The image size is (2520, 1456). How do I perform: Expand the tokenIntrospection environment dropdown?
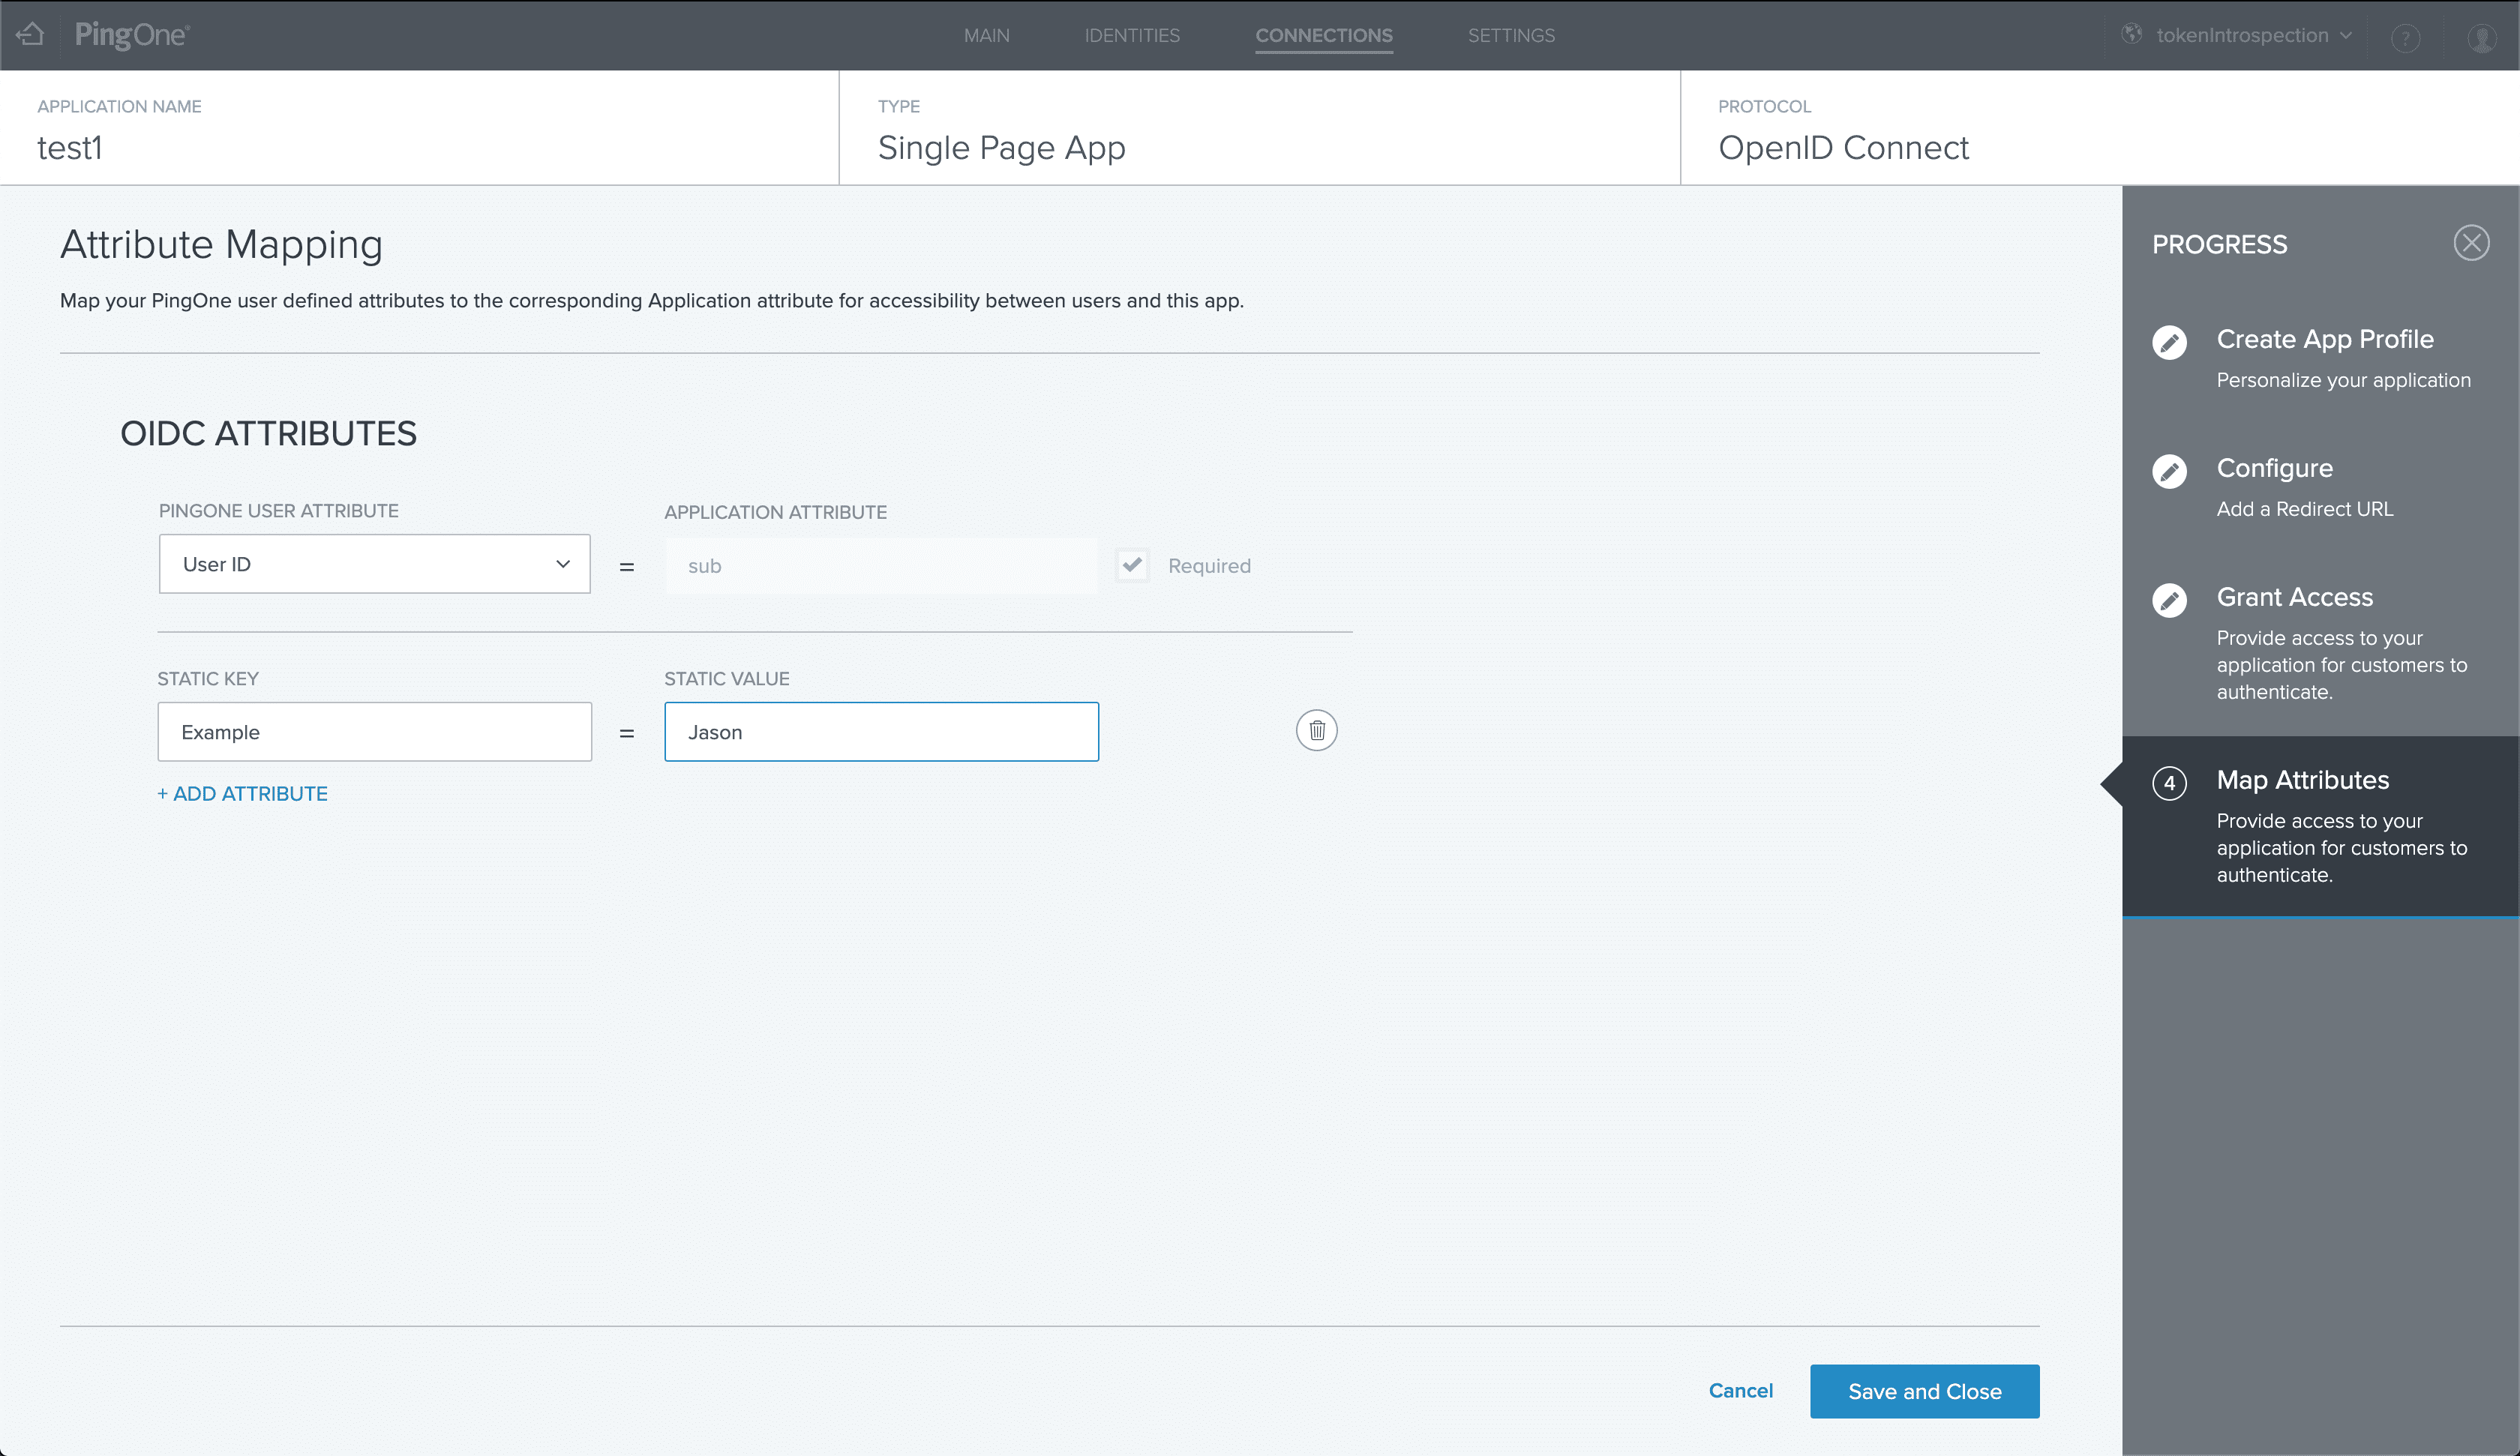(2253, 35)
